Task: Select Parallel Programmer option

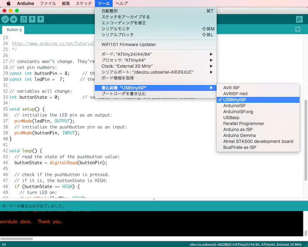Action: [258, 124]
